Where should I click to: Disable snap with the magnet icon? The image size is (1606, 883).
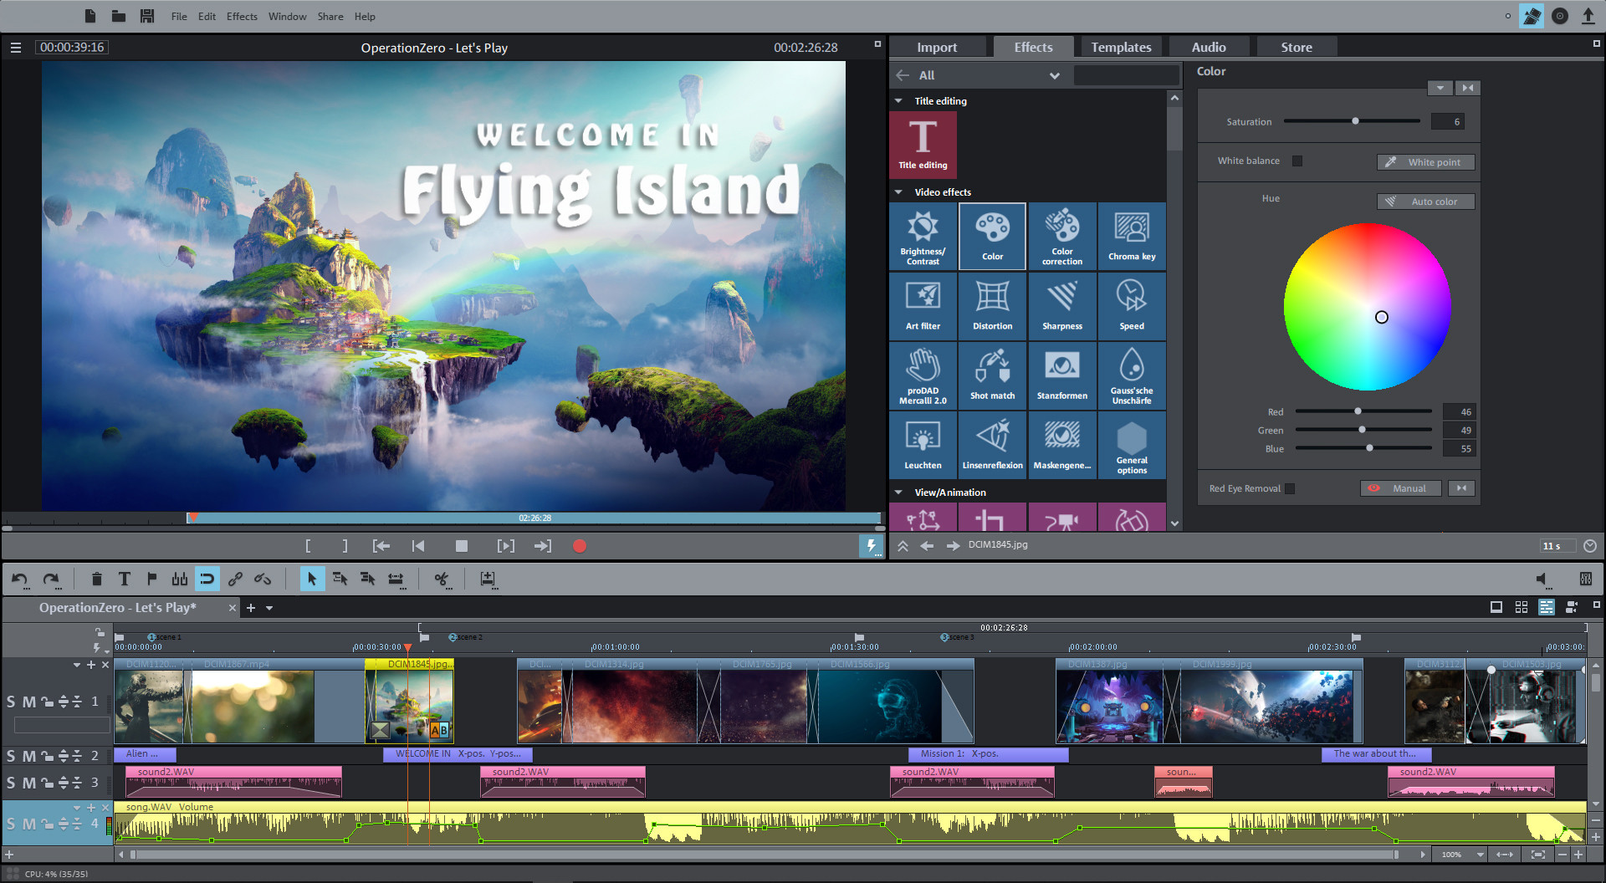pyautogui.click(x=207, y=579)
